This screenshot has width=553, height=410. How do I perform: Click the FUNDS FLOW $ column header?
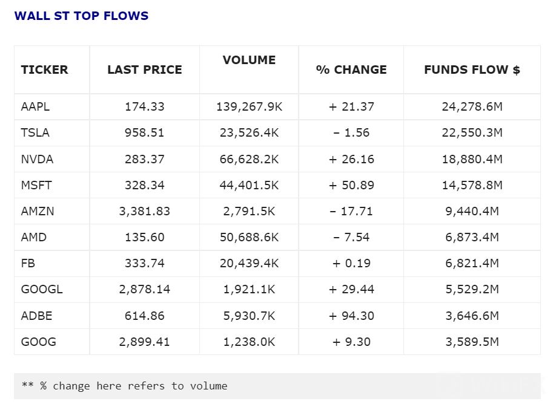pyautogui.click(x=472, y=70)
